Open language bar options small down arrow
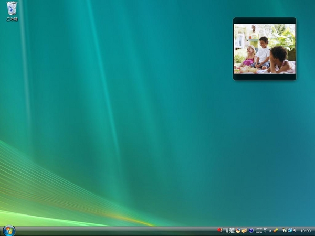The image size is (315, 236). [x=265, y=232]
